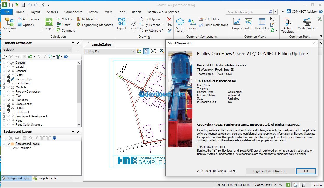Screen dimensions: 324x188
Task: Toggle the Manhole checkbox
Action: (x=9, y=87)
